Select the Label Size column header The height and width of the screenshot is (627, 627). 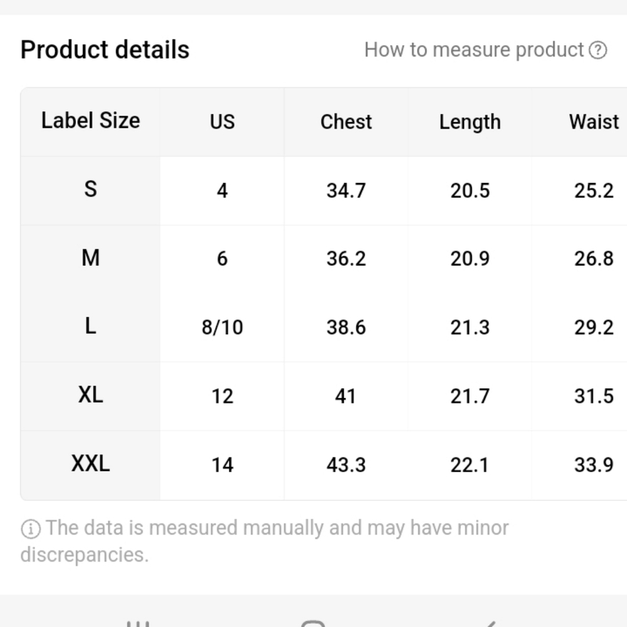pyautogui.click(x=90, y=122)
